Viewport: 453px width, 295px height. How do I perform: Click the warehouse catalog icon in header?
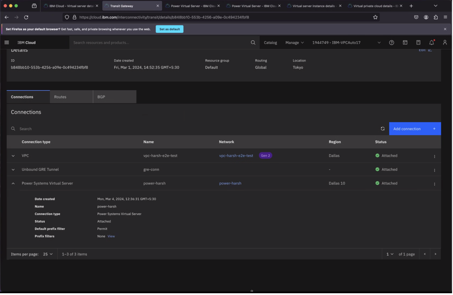(x=405, y=42)
